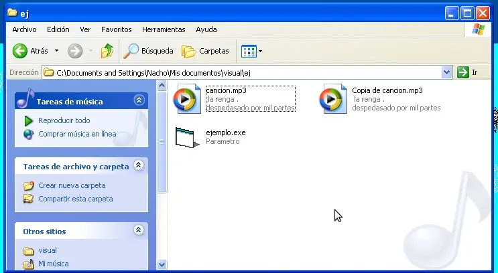This screenshot has height=273, width=498.
Task: Open the visual folder link
Action: click(x=48, y=250)
